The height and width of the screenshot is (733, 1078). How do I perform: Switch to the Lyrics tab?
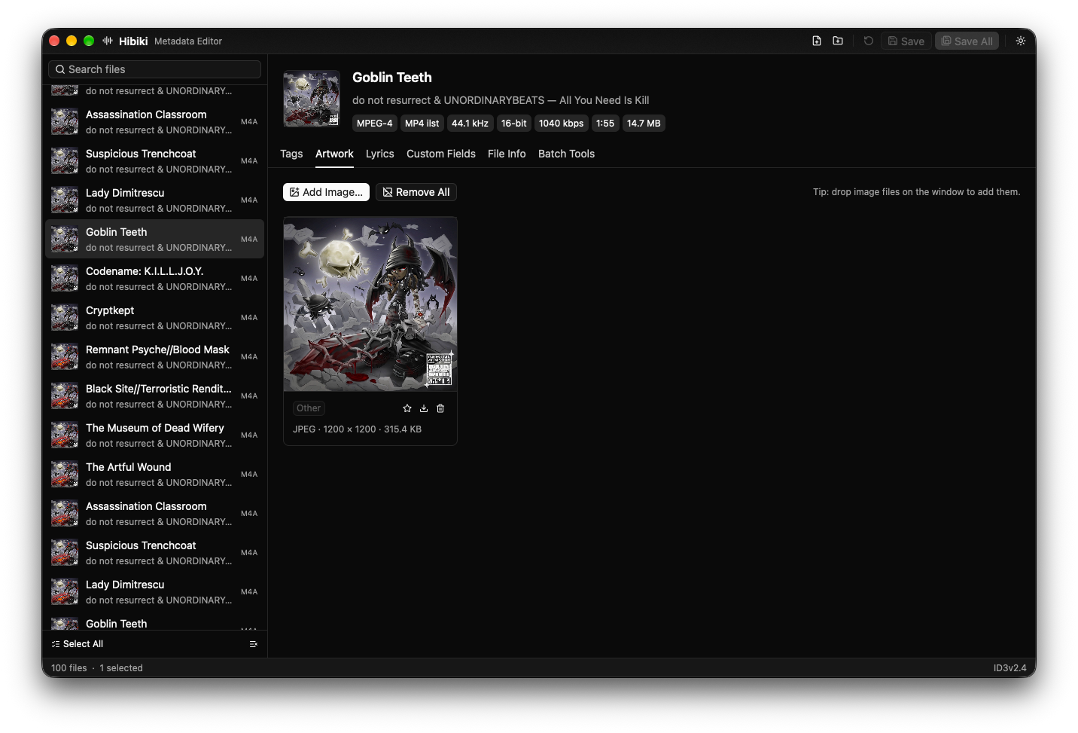[380, 154]
